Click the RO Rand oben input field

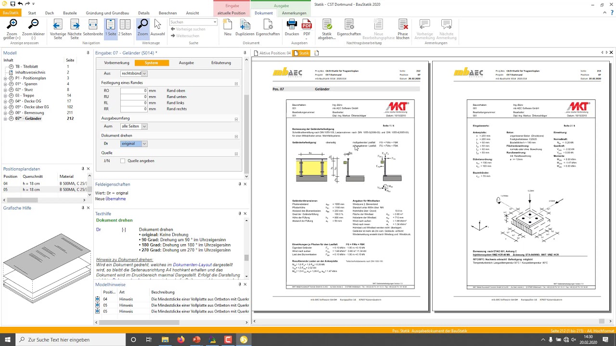[134, 90]
